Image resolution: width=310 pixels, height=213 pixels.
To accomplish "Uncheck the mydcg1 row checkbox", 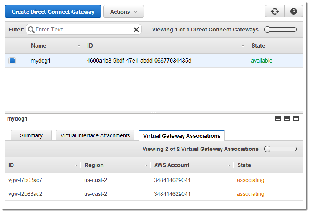I will (12, 61).
